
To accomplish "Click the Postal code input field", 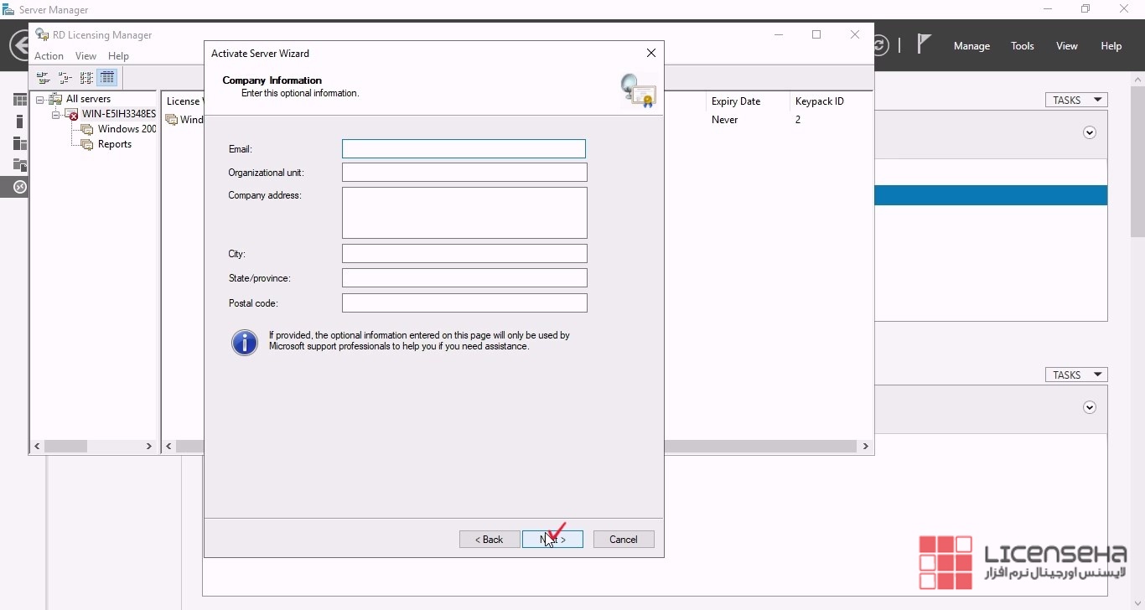I will coord(464,303).
